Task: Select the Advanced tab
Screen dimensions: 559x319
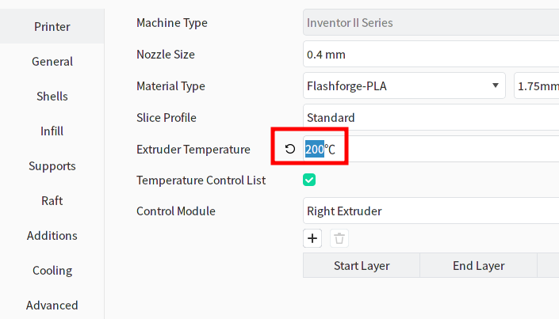Action: coord(52,306)
